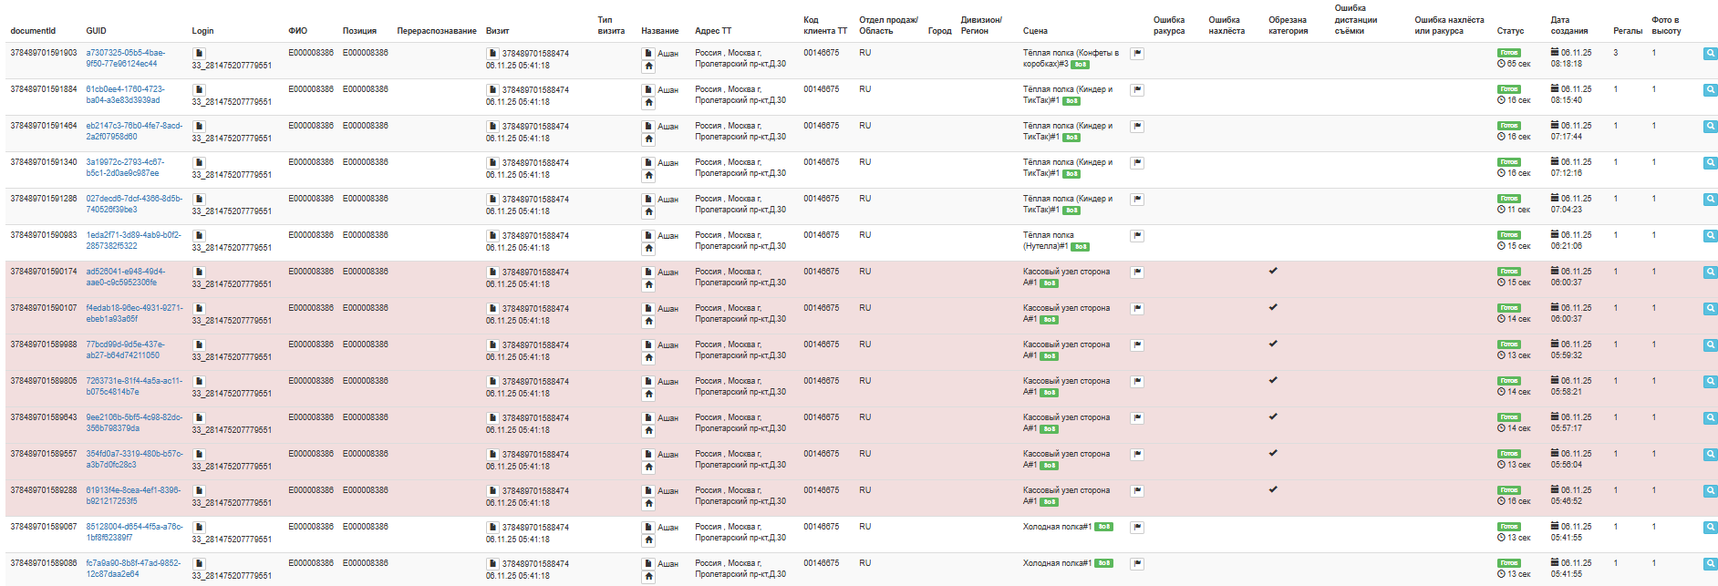Open magnifier view for document 378489701591903
Image resolution: width=1718 pixels, height=586 pixels.
(x=1710, y=54)
